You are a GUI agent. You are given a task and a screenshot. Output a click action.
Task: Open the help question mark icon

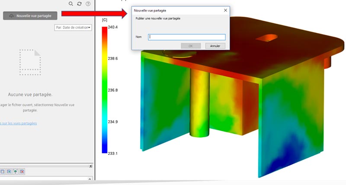point(88,4)
